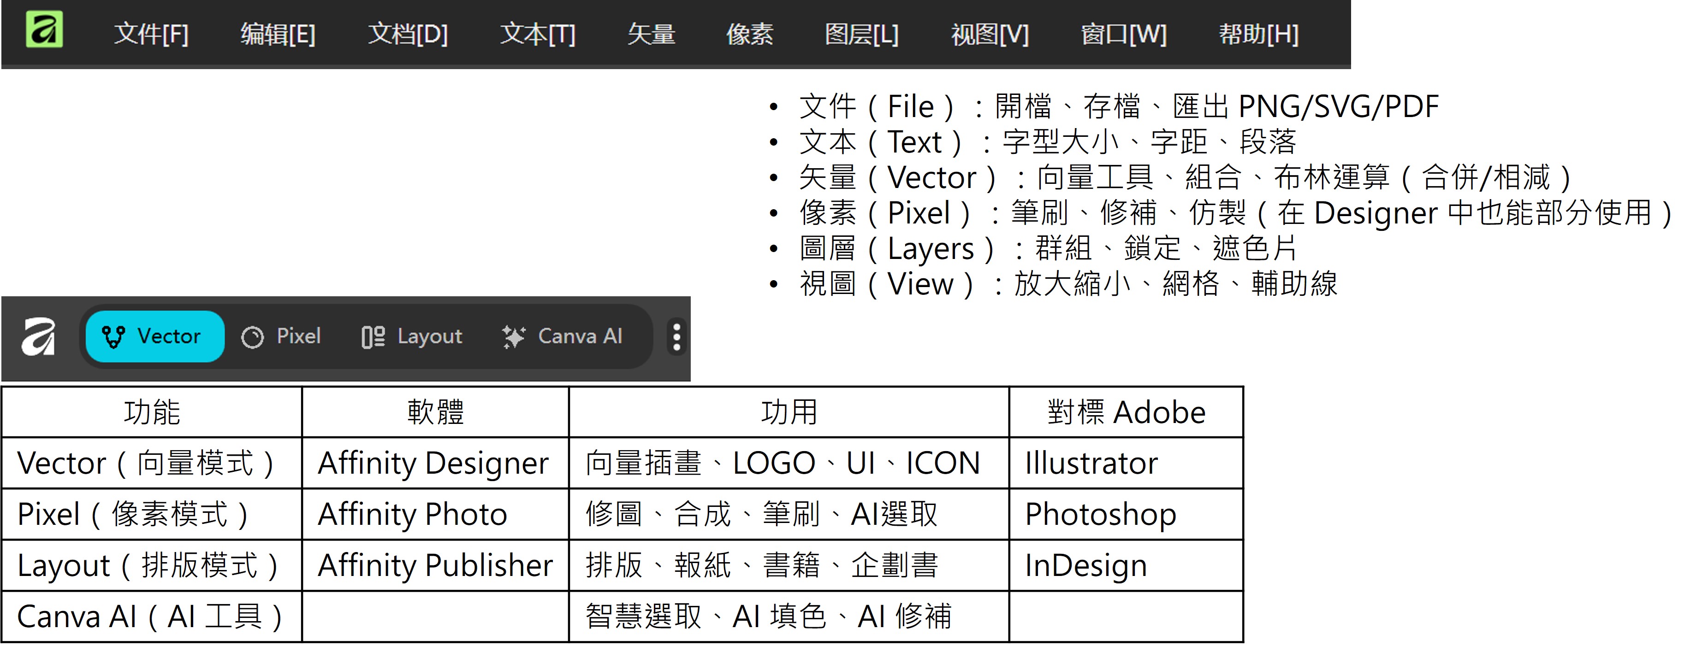Open the 视图[V] menu
The width and height of the screenshot is (1702, 652).
click(x=990, y=34)
